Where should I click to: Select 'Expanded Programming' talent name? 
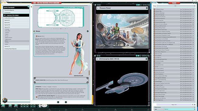[161, 92]
